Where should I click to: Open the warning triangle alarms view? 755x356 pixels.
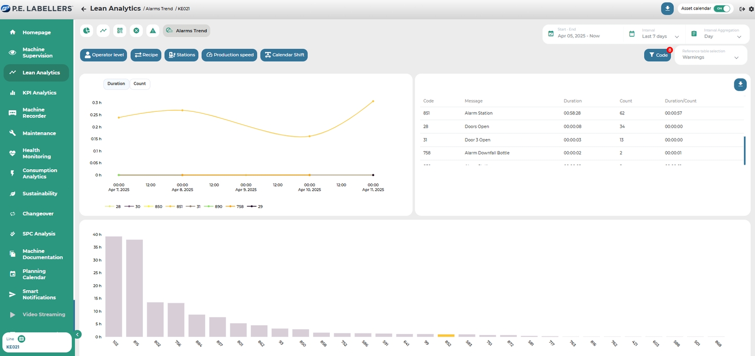point(153,31)
